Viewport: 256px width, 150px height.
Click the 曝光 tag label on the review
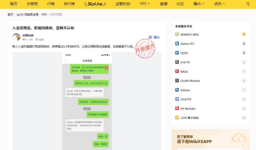(x=157, y=37)
